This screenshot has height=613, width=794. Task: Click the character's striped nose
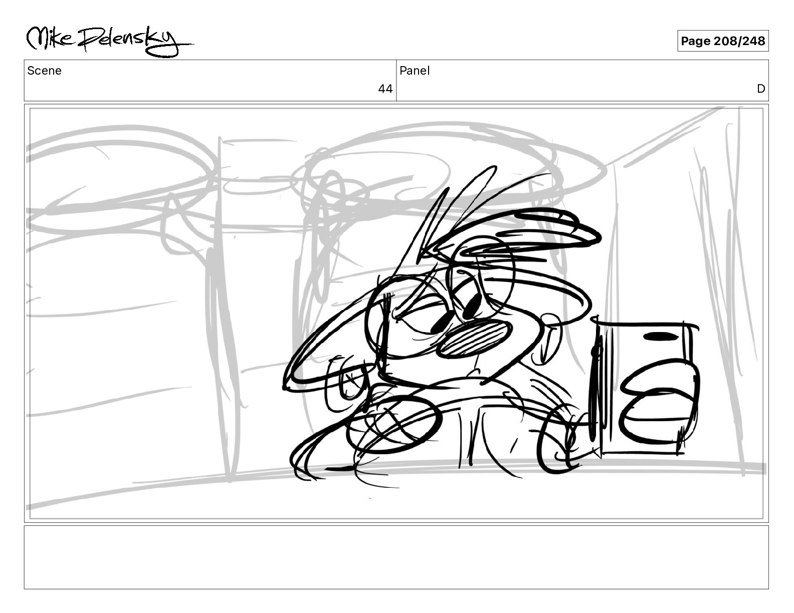point(475,338)
